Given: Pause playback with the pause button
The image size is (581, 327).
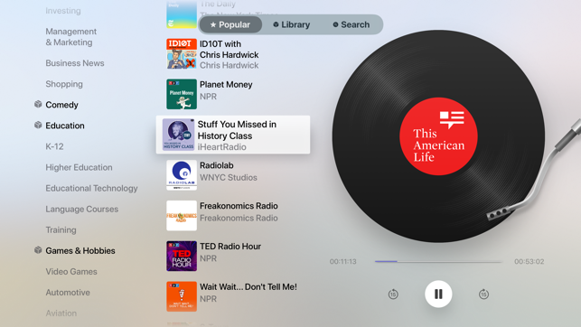Looking at the screenshot, I should pos(438,294).
